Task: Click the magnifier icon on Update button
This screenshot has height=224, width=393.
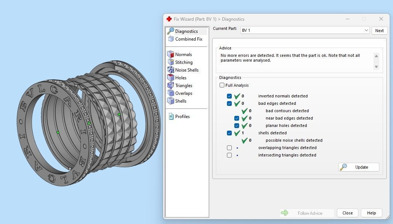Action: (343, 167)
